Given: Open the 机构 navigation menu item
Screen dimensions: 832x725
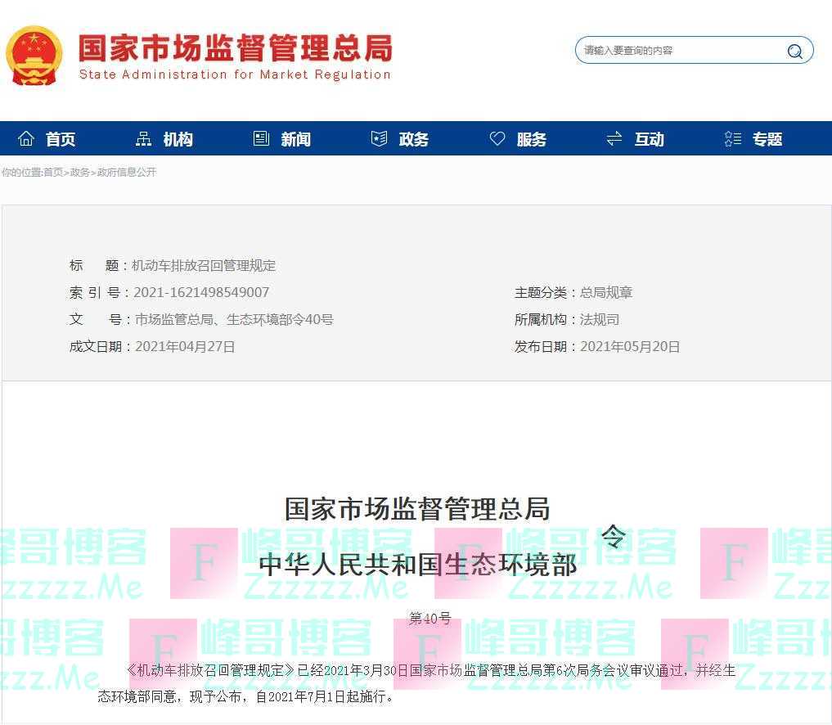Looking at the screenshot, I should [x=178, y=140].
